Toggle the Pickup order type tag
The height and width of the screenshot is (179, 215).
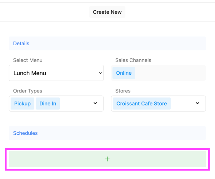22,104
